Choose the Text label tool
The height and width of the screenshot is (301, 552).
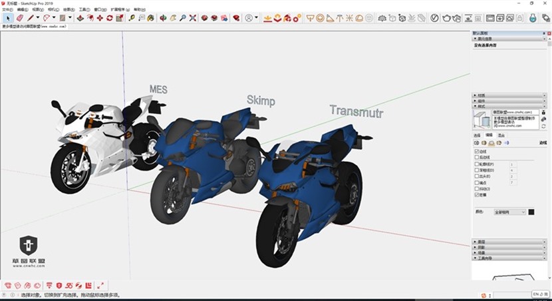pos(142,17)
